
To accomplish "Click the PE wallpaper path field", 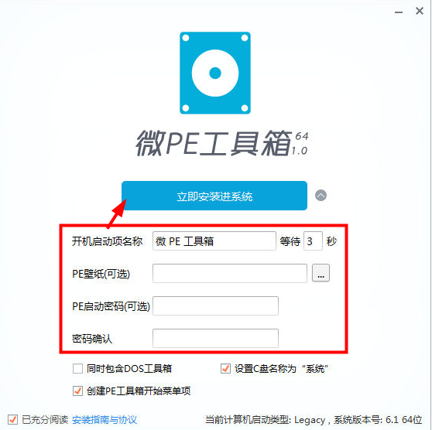I will [230, 273].
